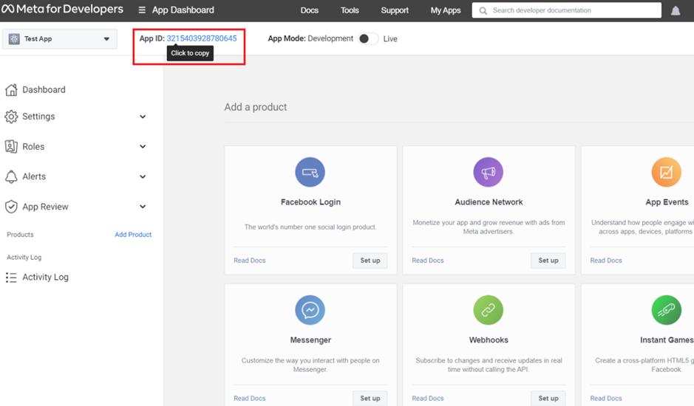Set up Webhooks
Viewport: 694px width, 406px height.
[548, 399]
